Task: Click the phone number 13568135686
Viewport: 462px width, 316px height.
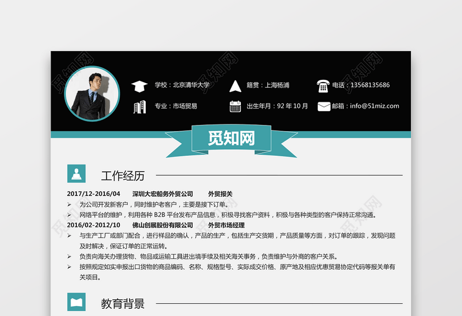Action: point(370,85)
